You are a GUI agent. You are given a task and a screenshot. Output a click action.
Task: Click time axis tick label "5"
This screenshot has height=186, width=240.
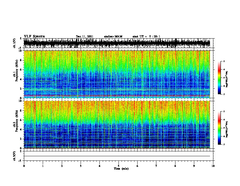pyautogui.click(x=118, y=166)
